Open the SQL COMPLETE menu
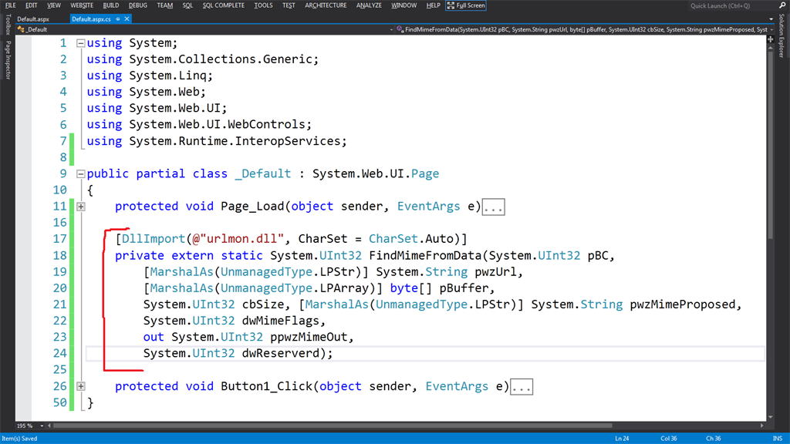Viewport: 790px width, 444px height. [223, 5]
